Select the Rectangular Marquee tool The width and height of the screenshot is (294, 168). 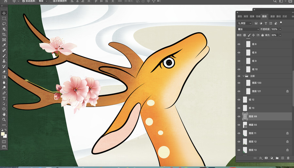point(4,19)
